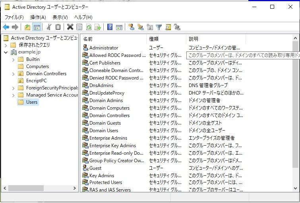Click the window title bar app icon
Viewport: 300px width, 203px height.
pyautogui.click(x=7, y=7)
